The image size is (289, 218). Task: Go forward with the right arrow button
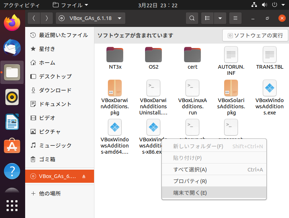pyautogui.click(x=47, y=18)
